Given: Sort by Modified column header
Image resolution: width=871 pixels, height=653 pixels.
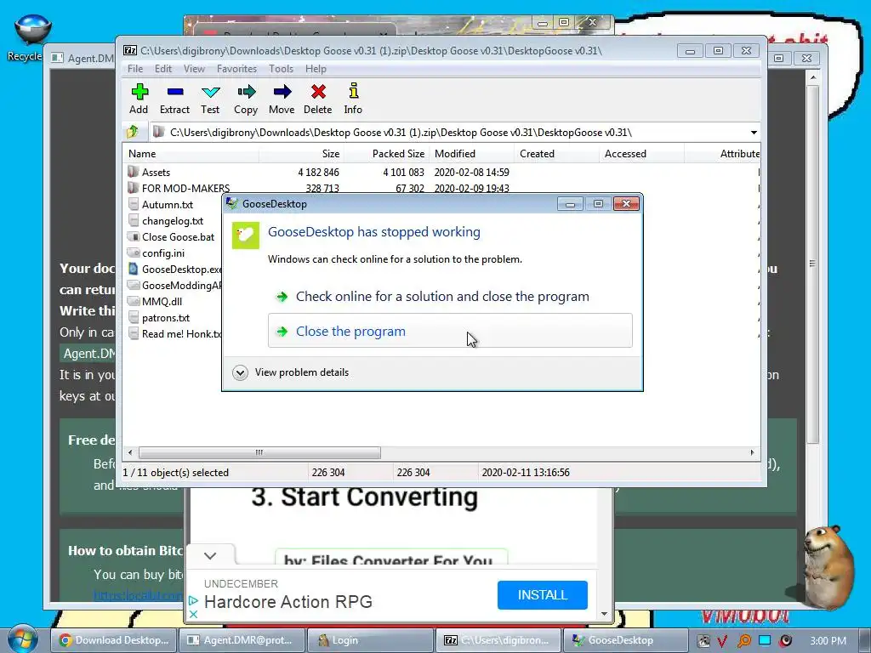Looking at the screenshot, I should pos(471,154).
